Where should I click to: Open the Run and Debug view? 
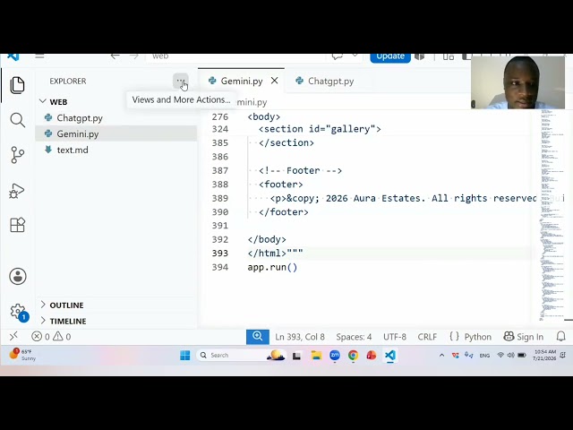click(17, 191)
